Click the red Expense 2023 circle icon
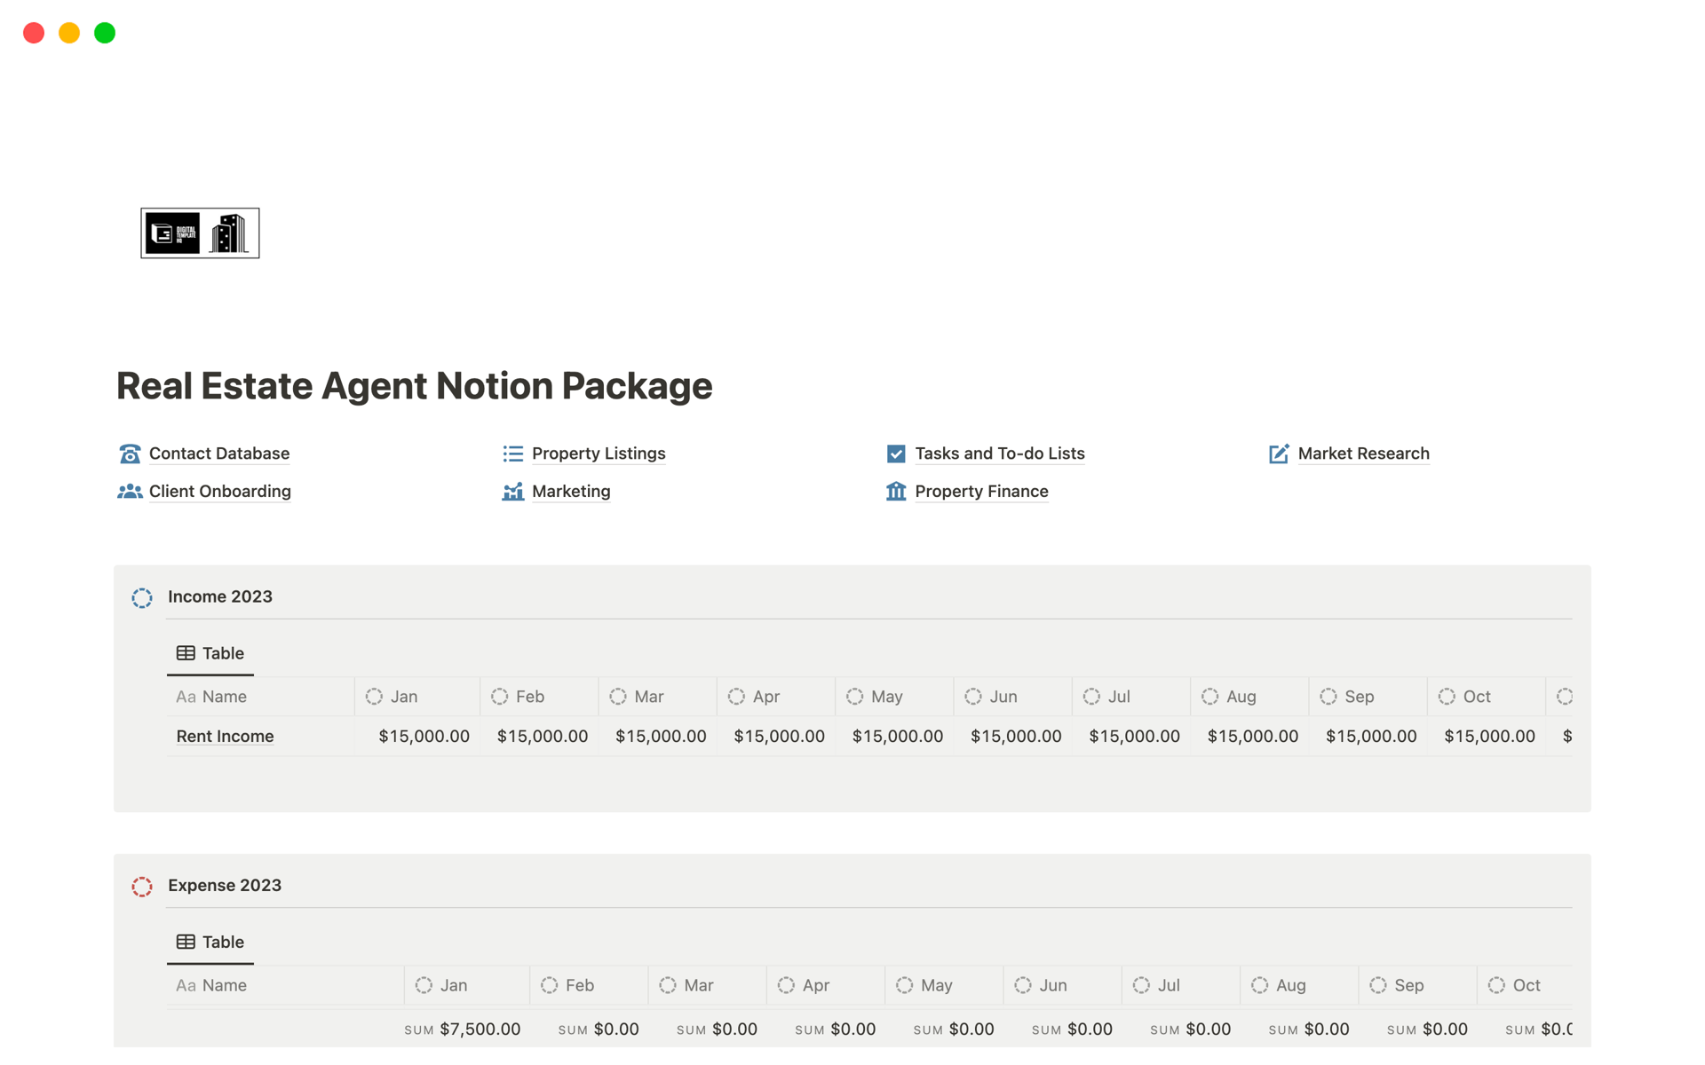Viewport: 1705px width, 1065px height. (x=142, y=886)
